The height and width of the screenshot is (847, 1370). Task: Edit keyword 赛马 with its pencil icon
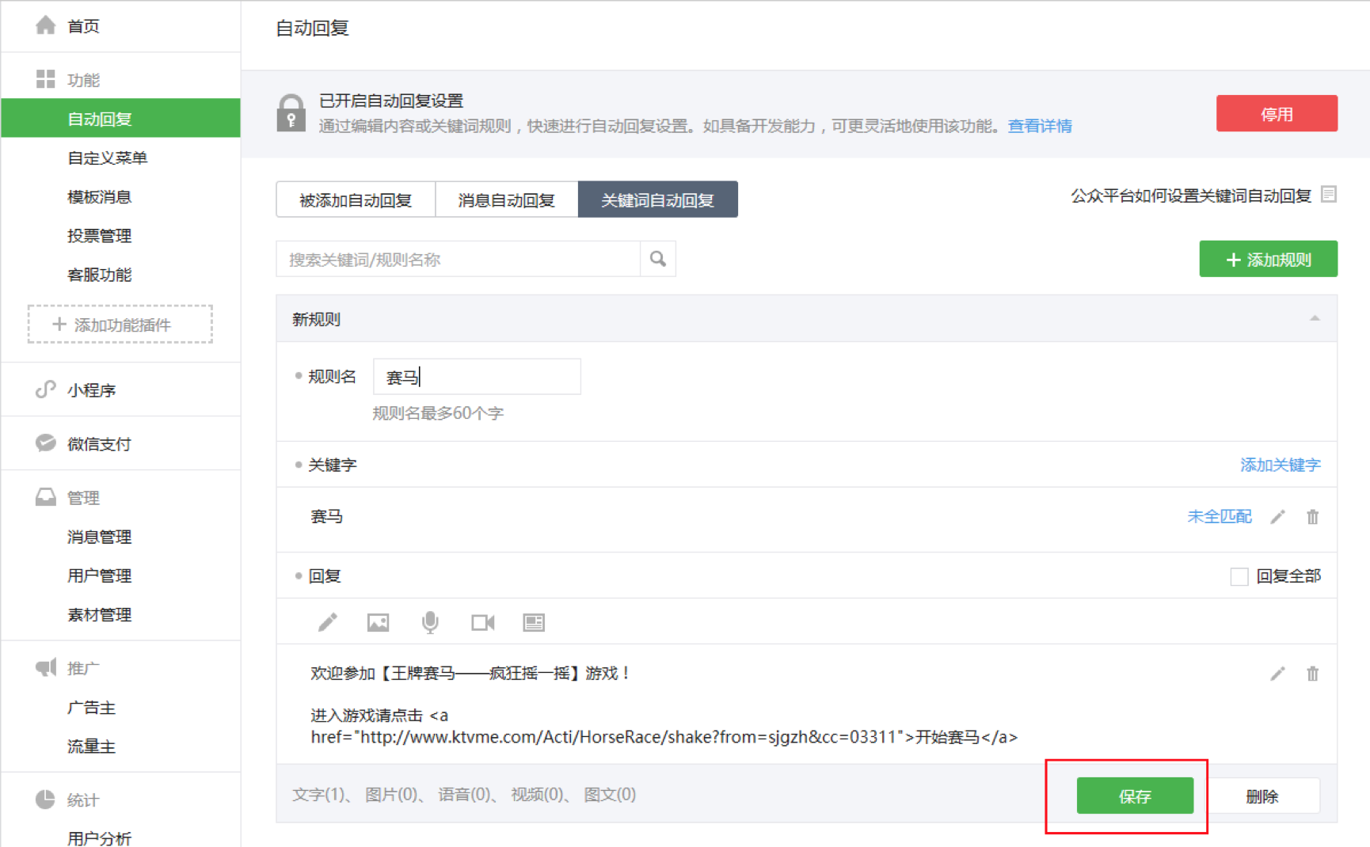pos(1277,517)
